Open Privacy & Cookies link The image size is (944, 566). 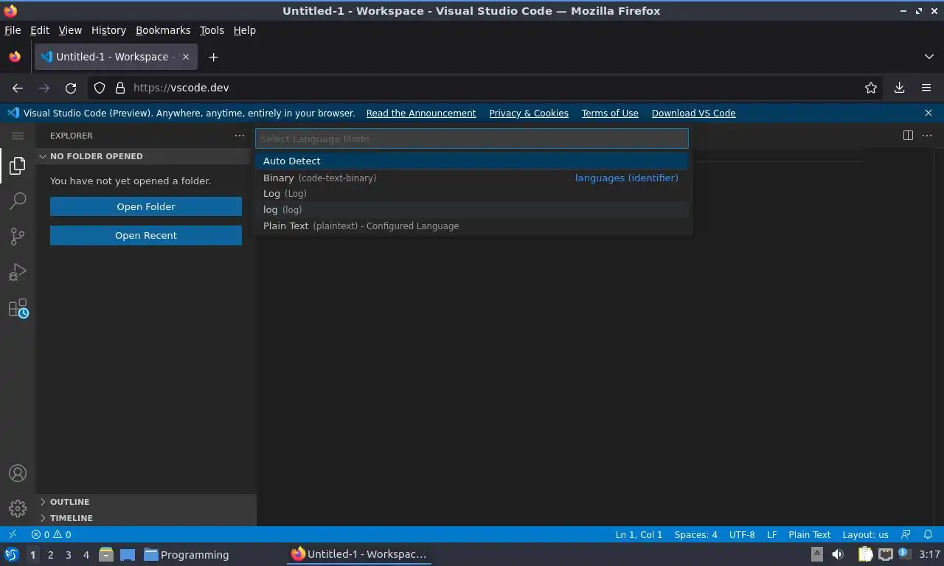(x=529, y=113)
